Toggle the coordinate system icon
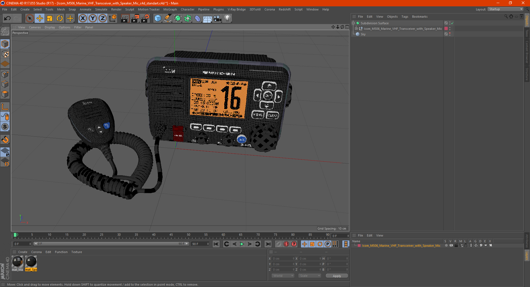The width and height of the screenshot is (530, 287). click(113, 18)
